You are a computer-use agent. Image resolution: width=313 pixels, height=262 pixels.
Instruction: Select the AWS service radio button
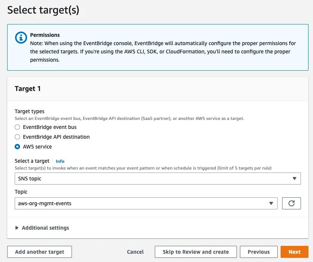(x=17, y=147)
